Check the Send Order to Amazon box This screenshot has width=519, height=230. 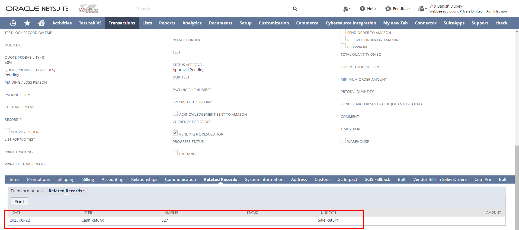click(343, 31)
